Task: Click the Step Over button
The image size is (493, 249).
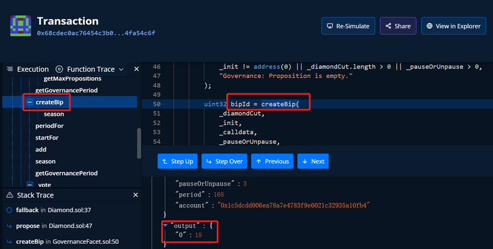Action: pyautogui.click(x=224, y=161)
